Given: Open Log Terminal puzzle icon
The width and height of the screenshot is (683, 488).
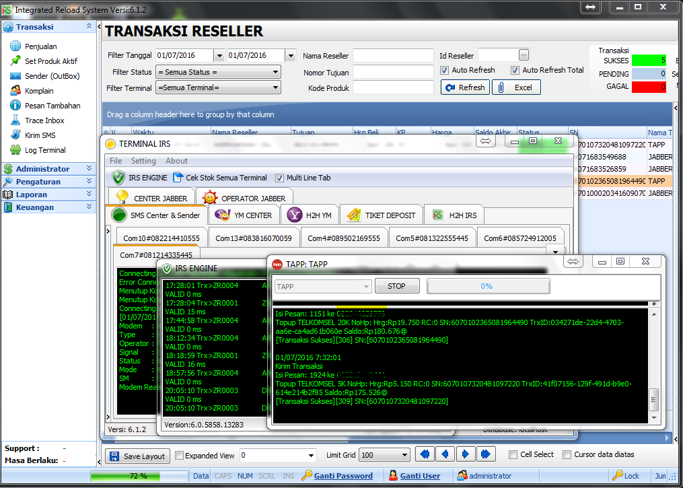Looking at the screenshot, I should coord(15,150).
